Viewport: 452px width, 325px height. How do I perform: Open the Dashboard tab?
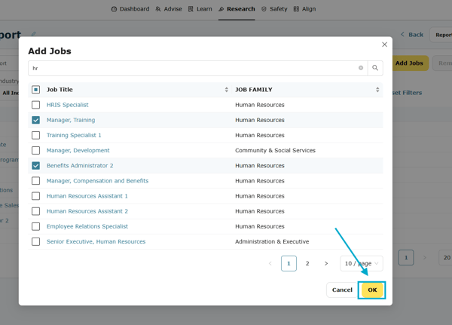(x=130, y=9)
